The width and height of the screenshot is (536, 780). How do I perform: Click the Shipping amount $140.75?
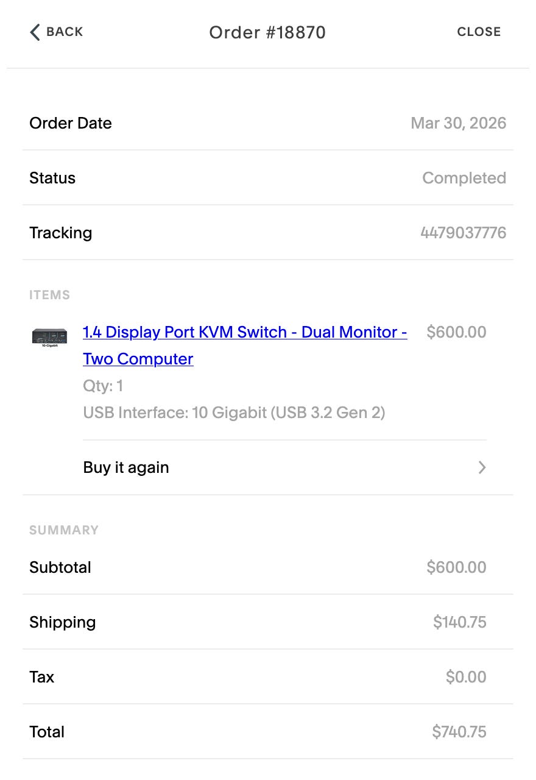[459, 622]
